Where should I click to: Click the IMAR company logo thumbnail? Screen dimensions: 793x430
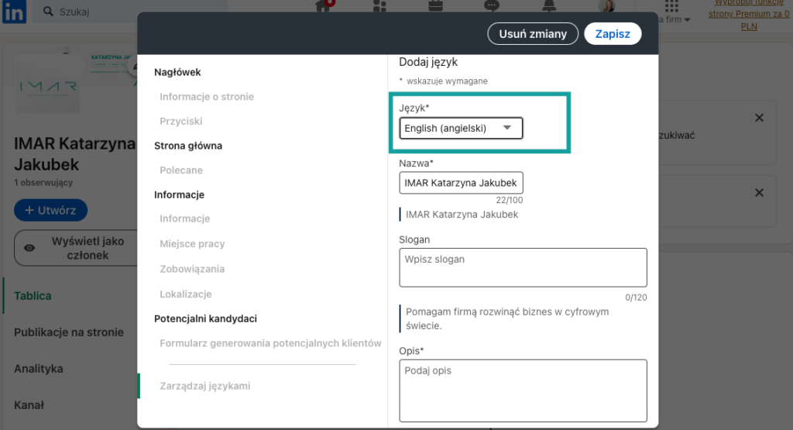47,84
